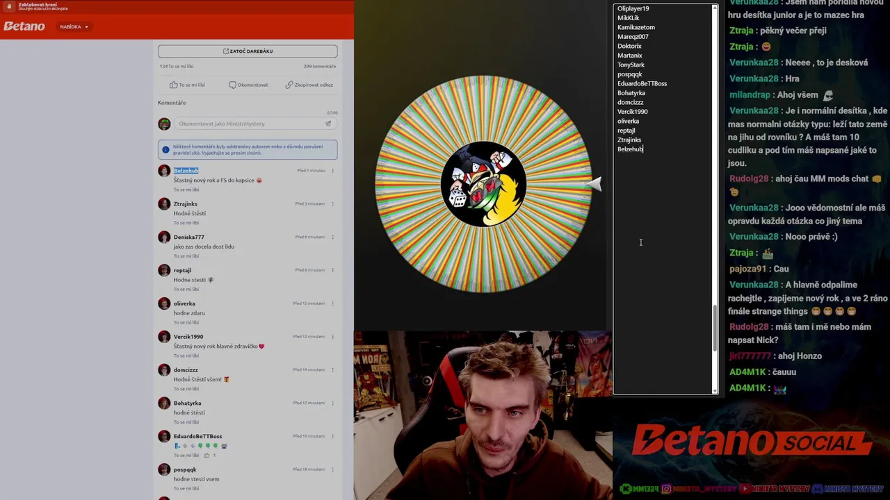Screen dimensions: 890x500
Task: Open three-dot menu on Vercik1990 comment
Action: click(332, 337)
